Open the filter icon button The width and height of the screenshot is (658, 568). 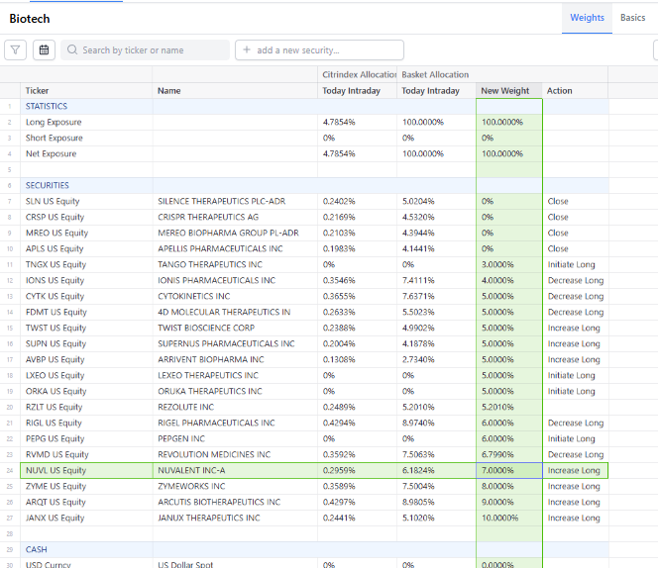16,50
